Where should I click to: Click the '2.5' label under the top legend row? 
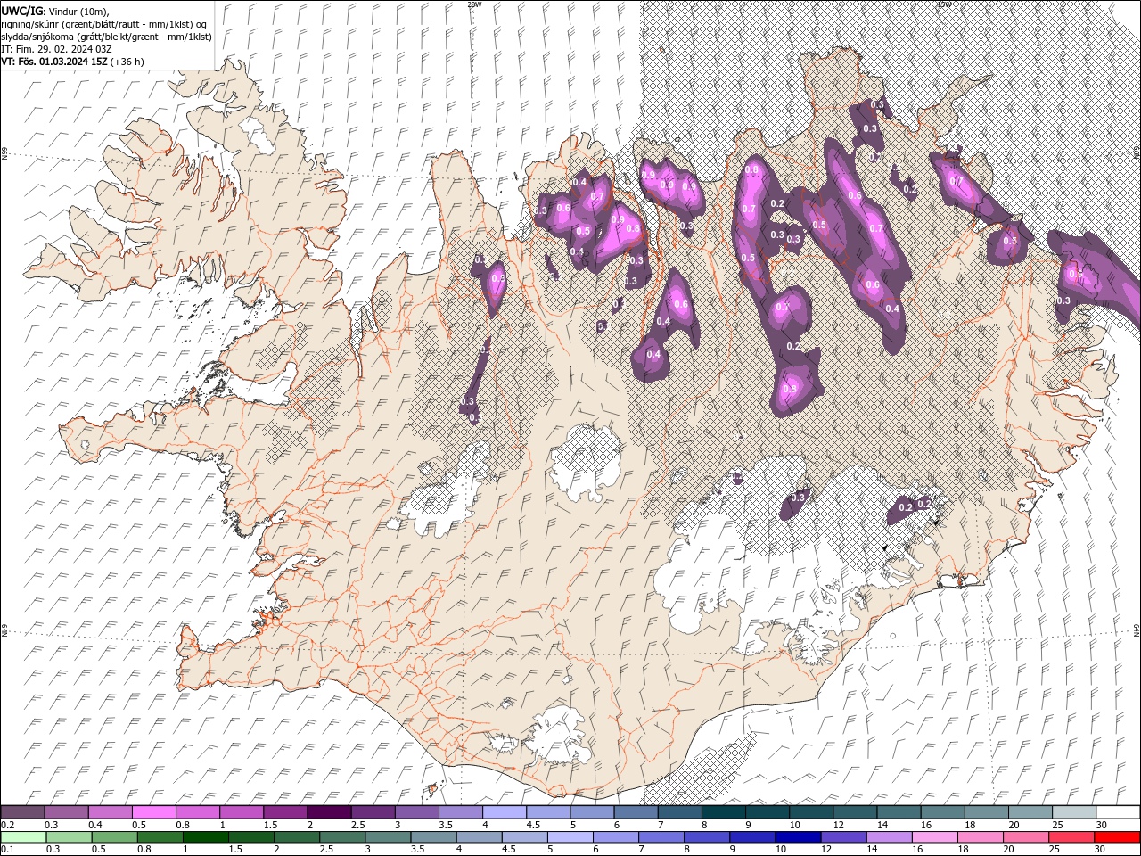[358, 825]
